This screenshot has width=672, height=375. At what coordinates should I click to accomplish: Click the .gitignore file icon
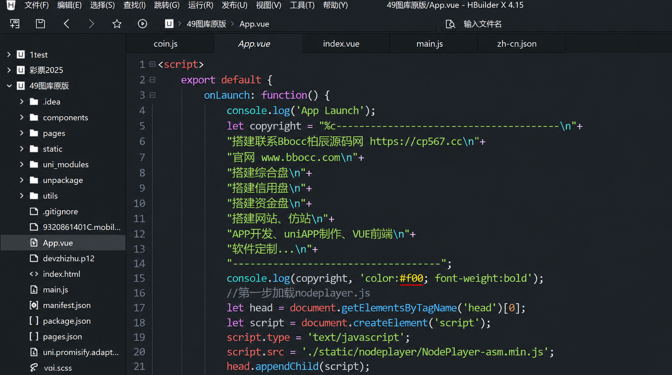[x=34, y=211]
